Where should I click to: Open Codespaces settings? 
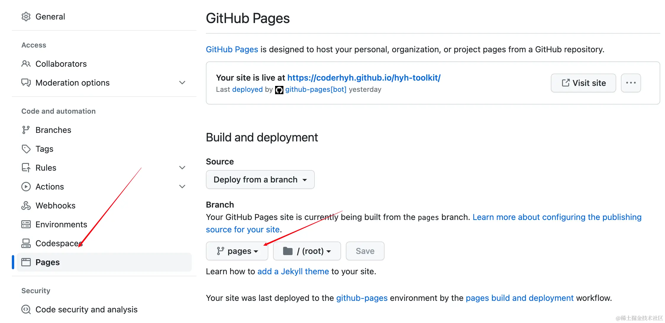[x=104, y=243]
